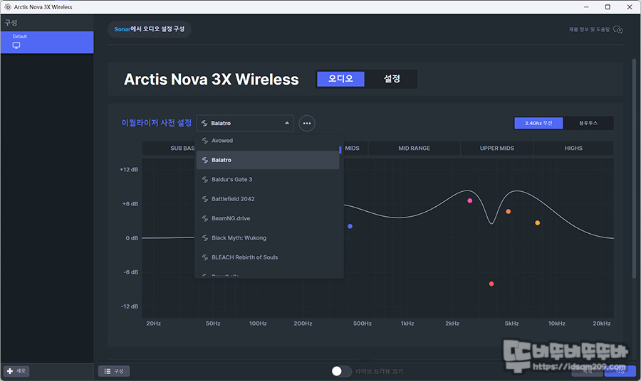The width and height of the screenshot is (641, 381).
Task: Click the preset icon beside Battlefield 2042
Action: click(205, 199)
